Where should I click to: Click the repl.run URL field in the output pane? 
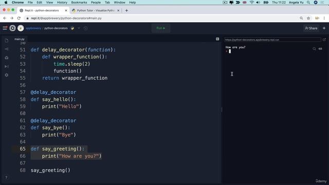point(272,40)
